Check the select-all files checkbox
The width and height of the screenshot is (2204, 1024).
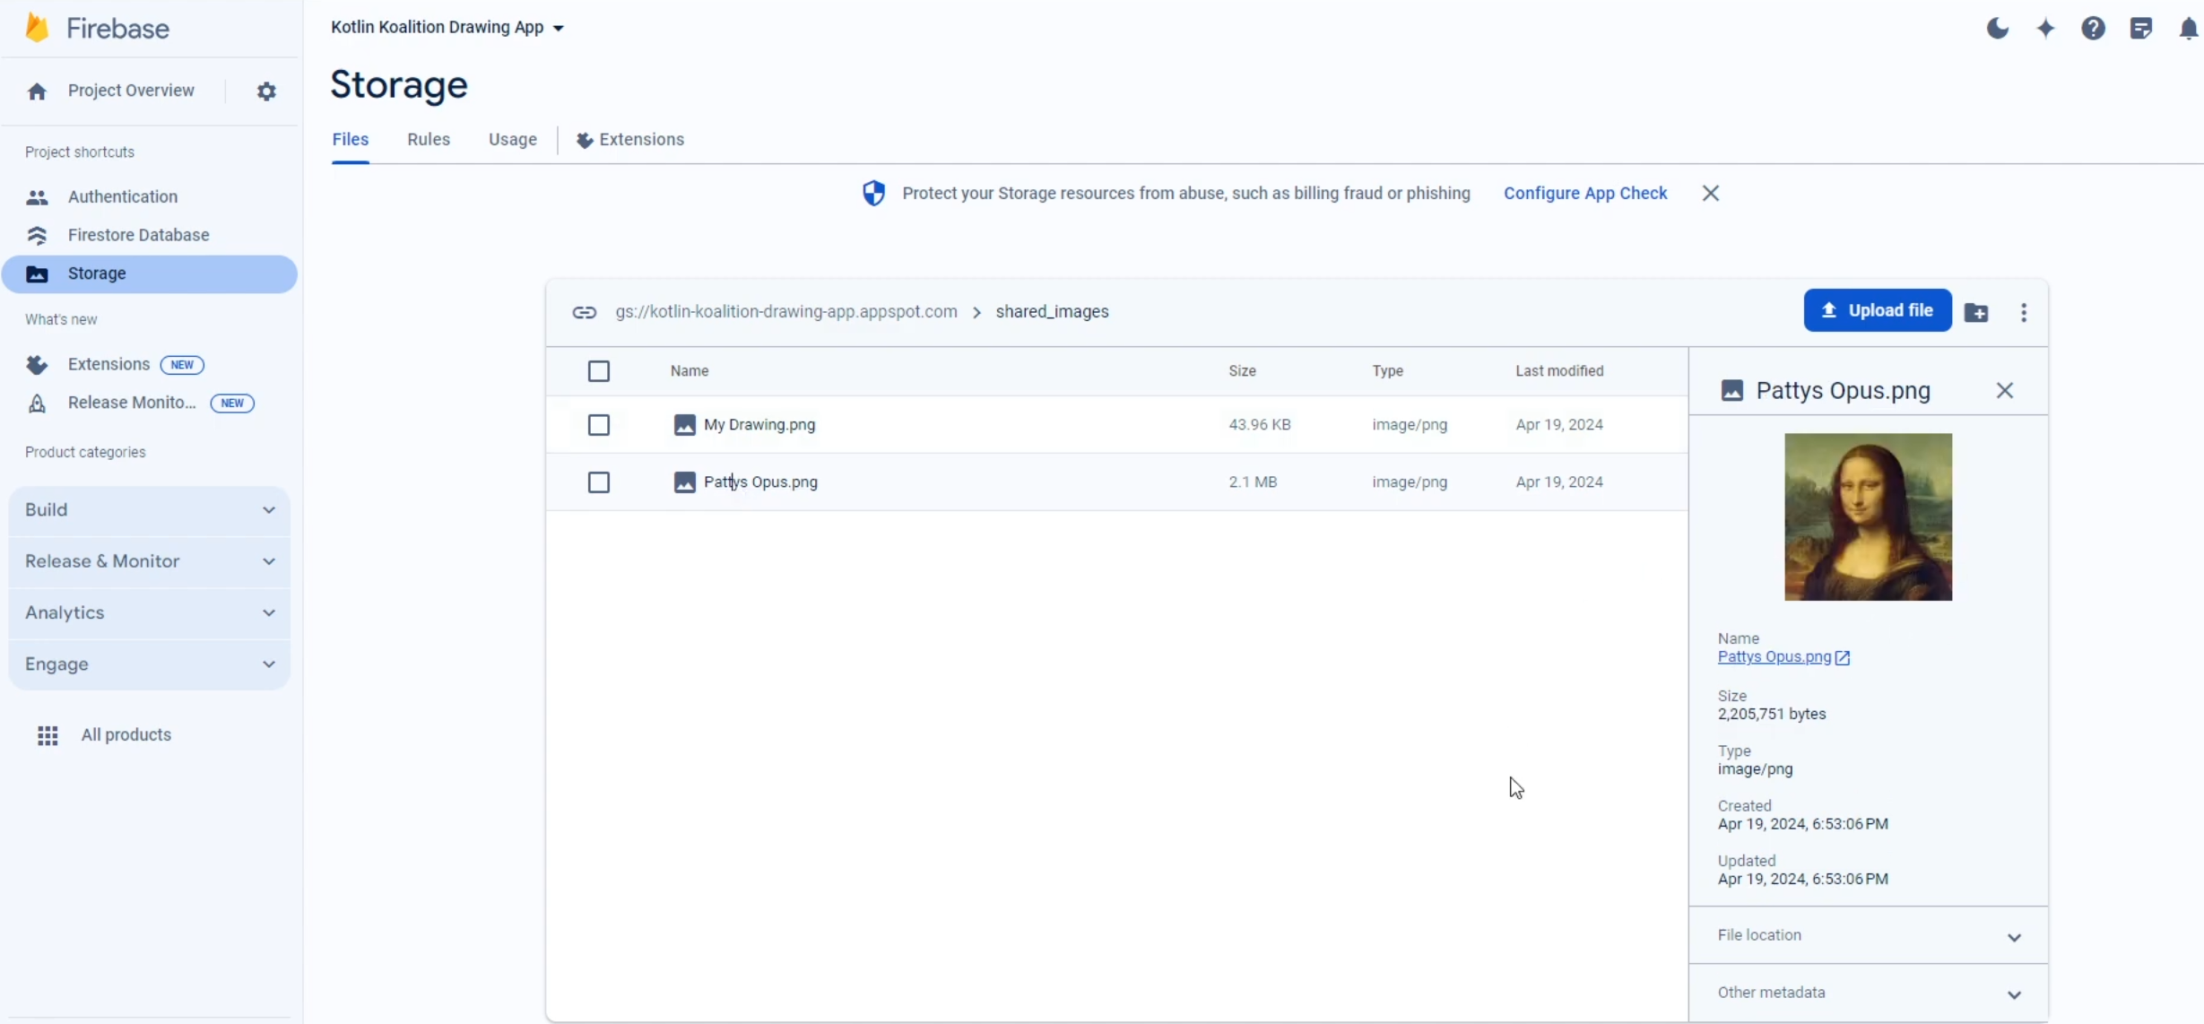point(599,371)
